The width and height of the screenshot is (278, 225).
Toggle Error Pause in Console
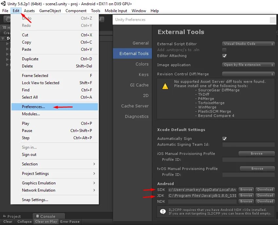tap(70, 221)
